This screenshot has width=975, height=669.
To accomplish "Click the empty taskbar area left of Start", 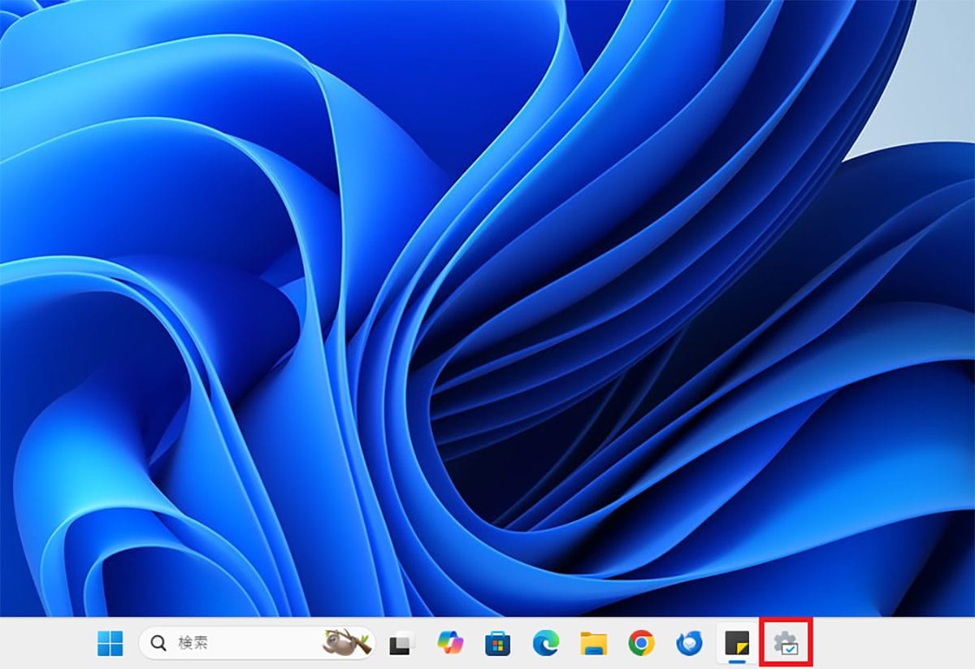I will [x=45, y=644].
